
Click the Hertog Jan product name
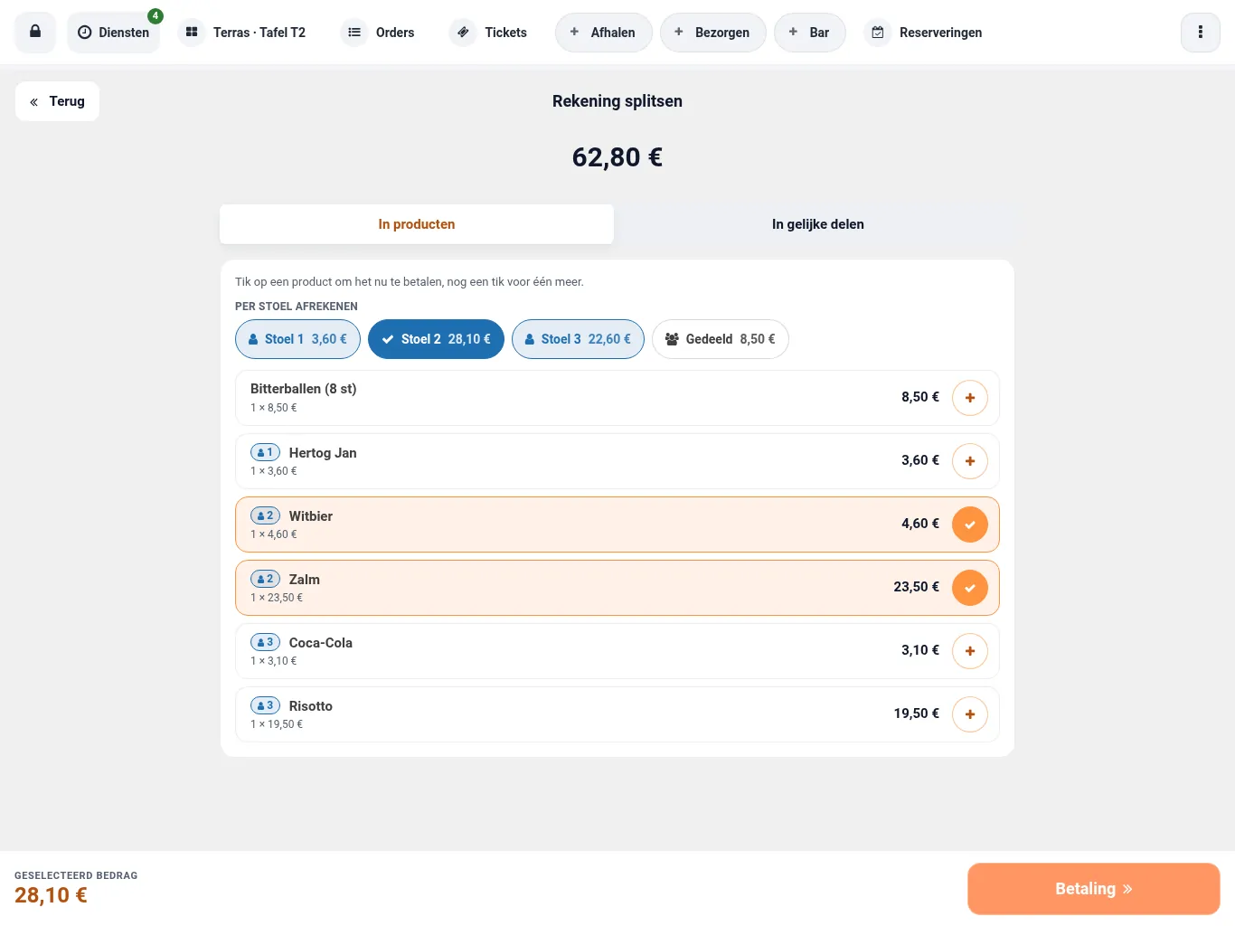coord(323,453)
